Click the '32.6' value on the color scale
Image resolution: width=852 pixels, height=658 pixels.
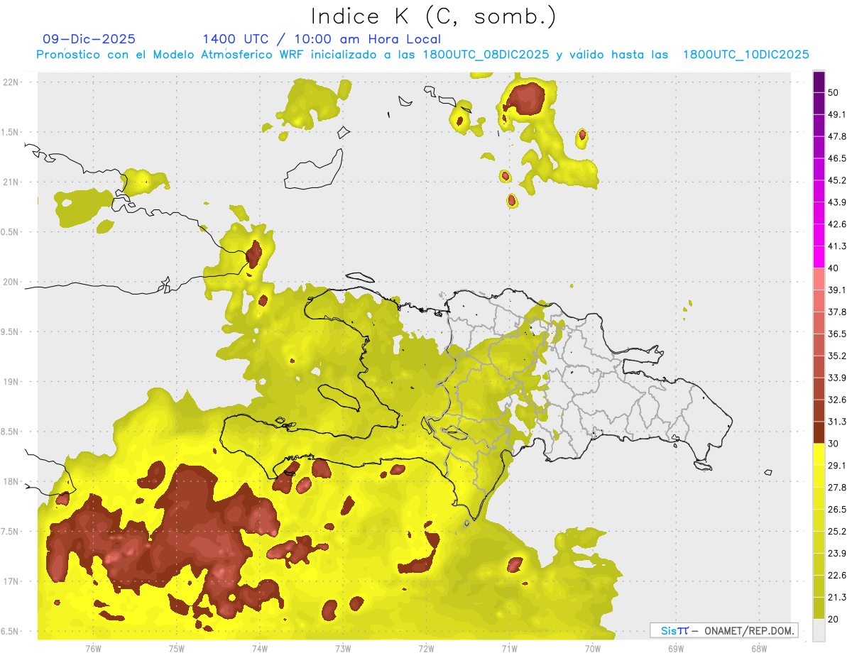[837, 400]
